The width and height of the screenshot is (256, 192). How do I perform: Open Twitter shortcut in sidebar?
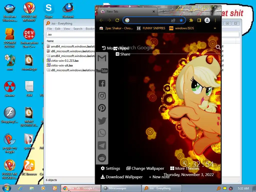click(102, 121)
